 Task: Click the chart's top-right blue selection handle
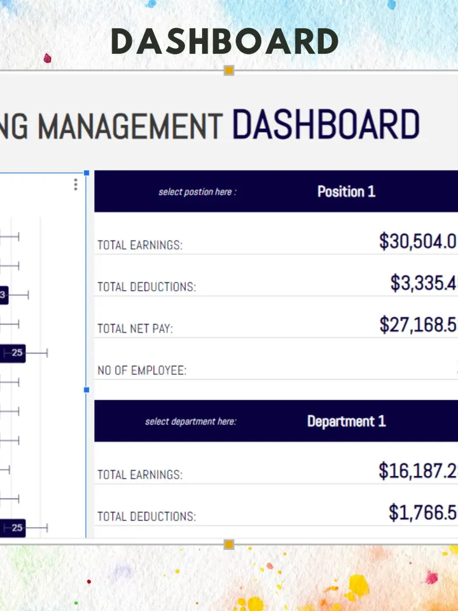tap(87, 172)
